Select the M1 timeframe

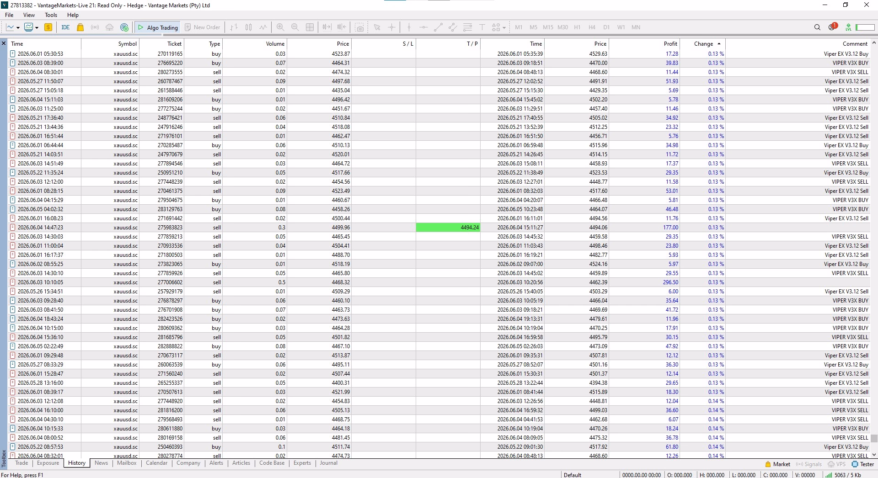[519, 27]
